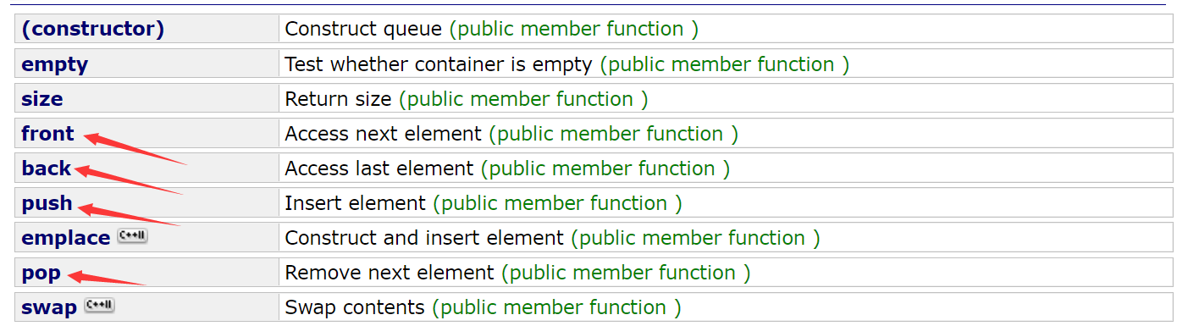
Task: Open the back function link
Action: click(x=47, y=169)
